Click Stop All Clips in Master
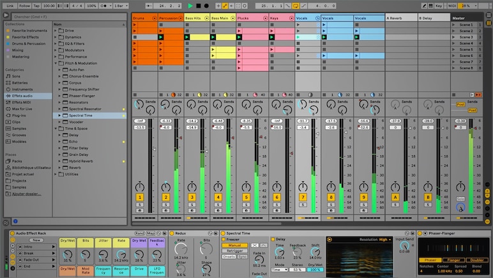Image resolution: width=493 pixels, height=278 pixels. 453,95
